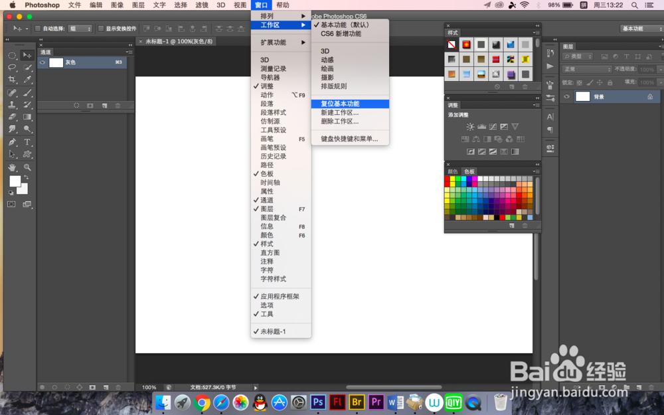Select the Elliptical Marquee tool
Screen dimensions: 664x415
coord(12,56)
